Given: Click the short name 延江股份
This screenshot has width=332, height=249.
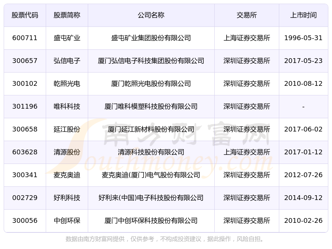Looking at the screenshot, I should [x=67, y=129].
